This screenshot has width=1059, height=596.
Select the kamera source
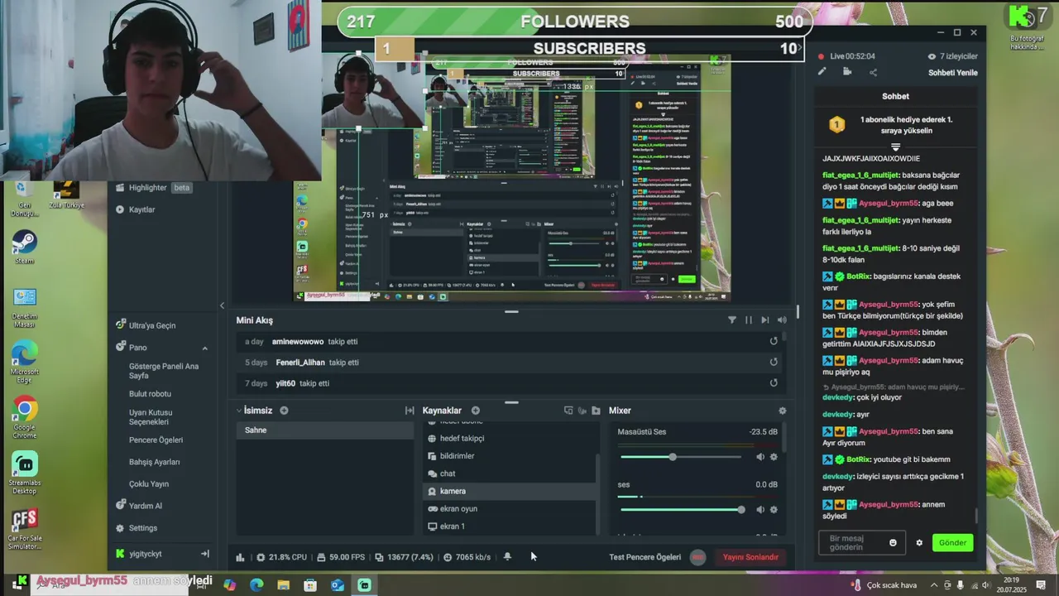point(510,491)
